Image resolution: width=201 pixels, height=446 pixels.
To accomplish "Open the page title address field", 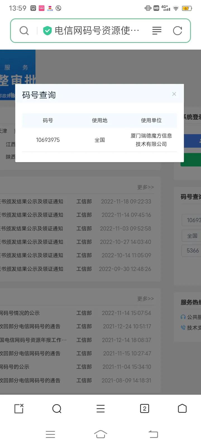I will click(97, 31).
